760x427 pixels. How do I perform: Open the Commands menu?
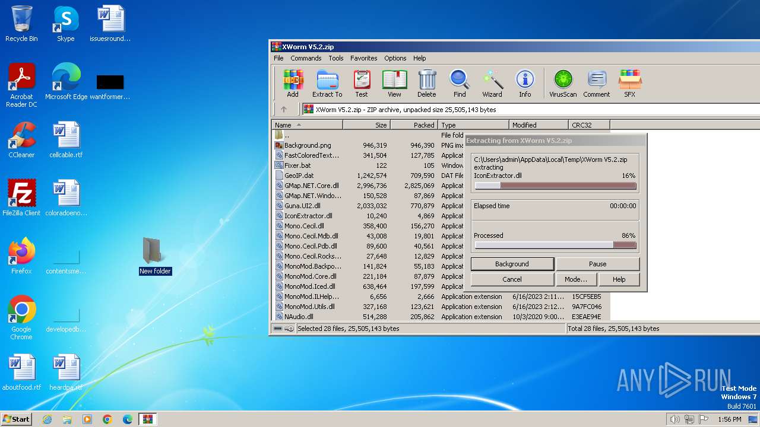[306, 58]
